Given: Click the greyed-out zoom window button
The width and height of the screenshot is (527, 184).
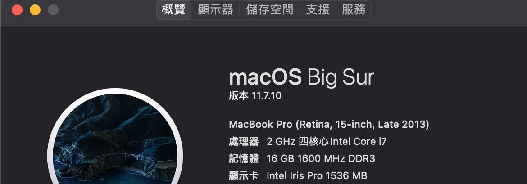Looking at the screenshot, I should pos(53,10).
